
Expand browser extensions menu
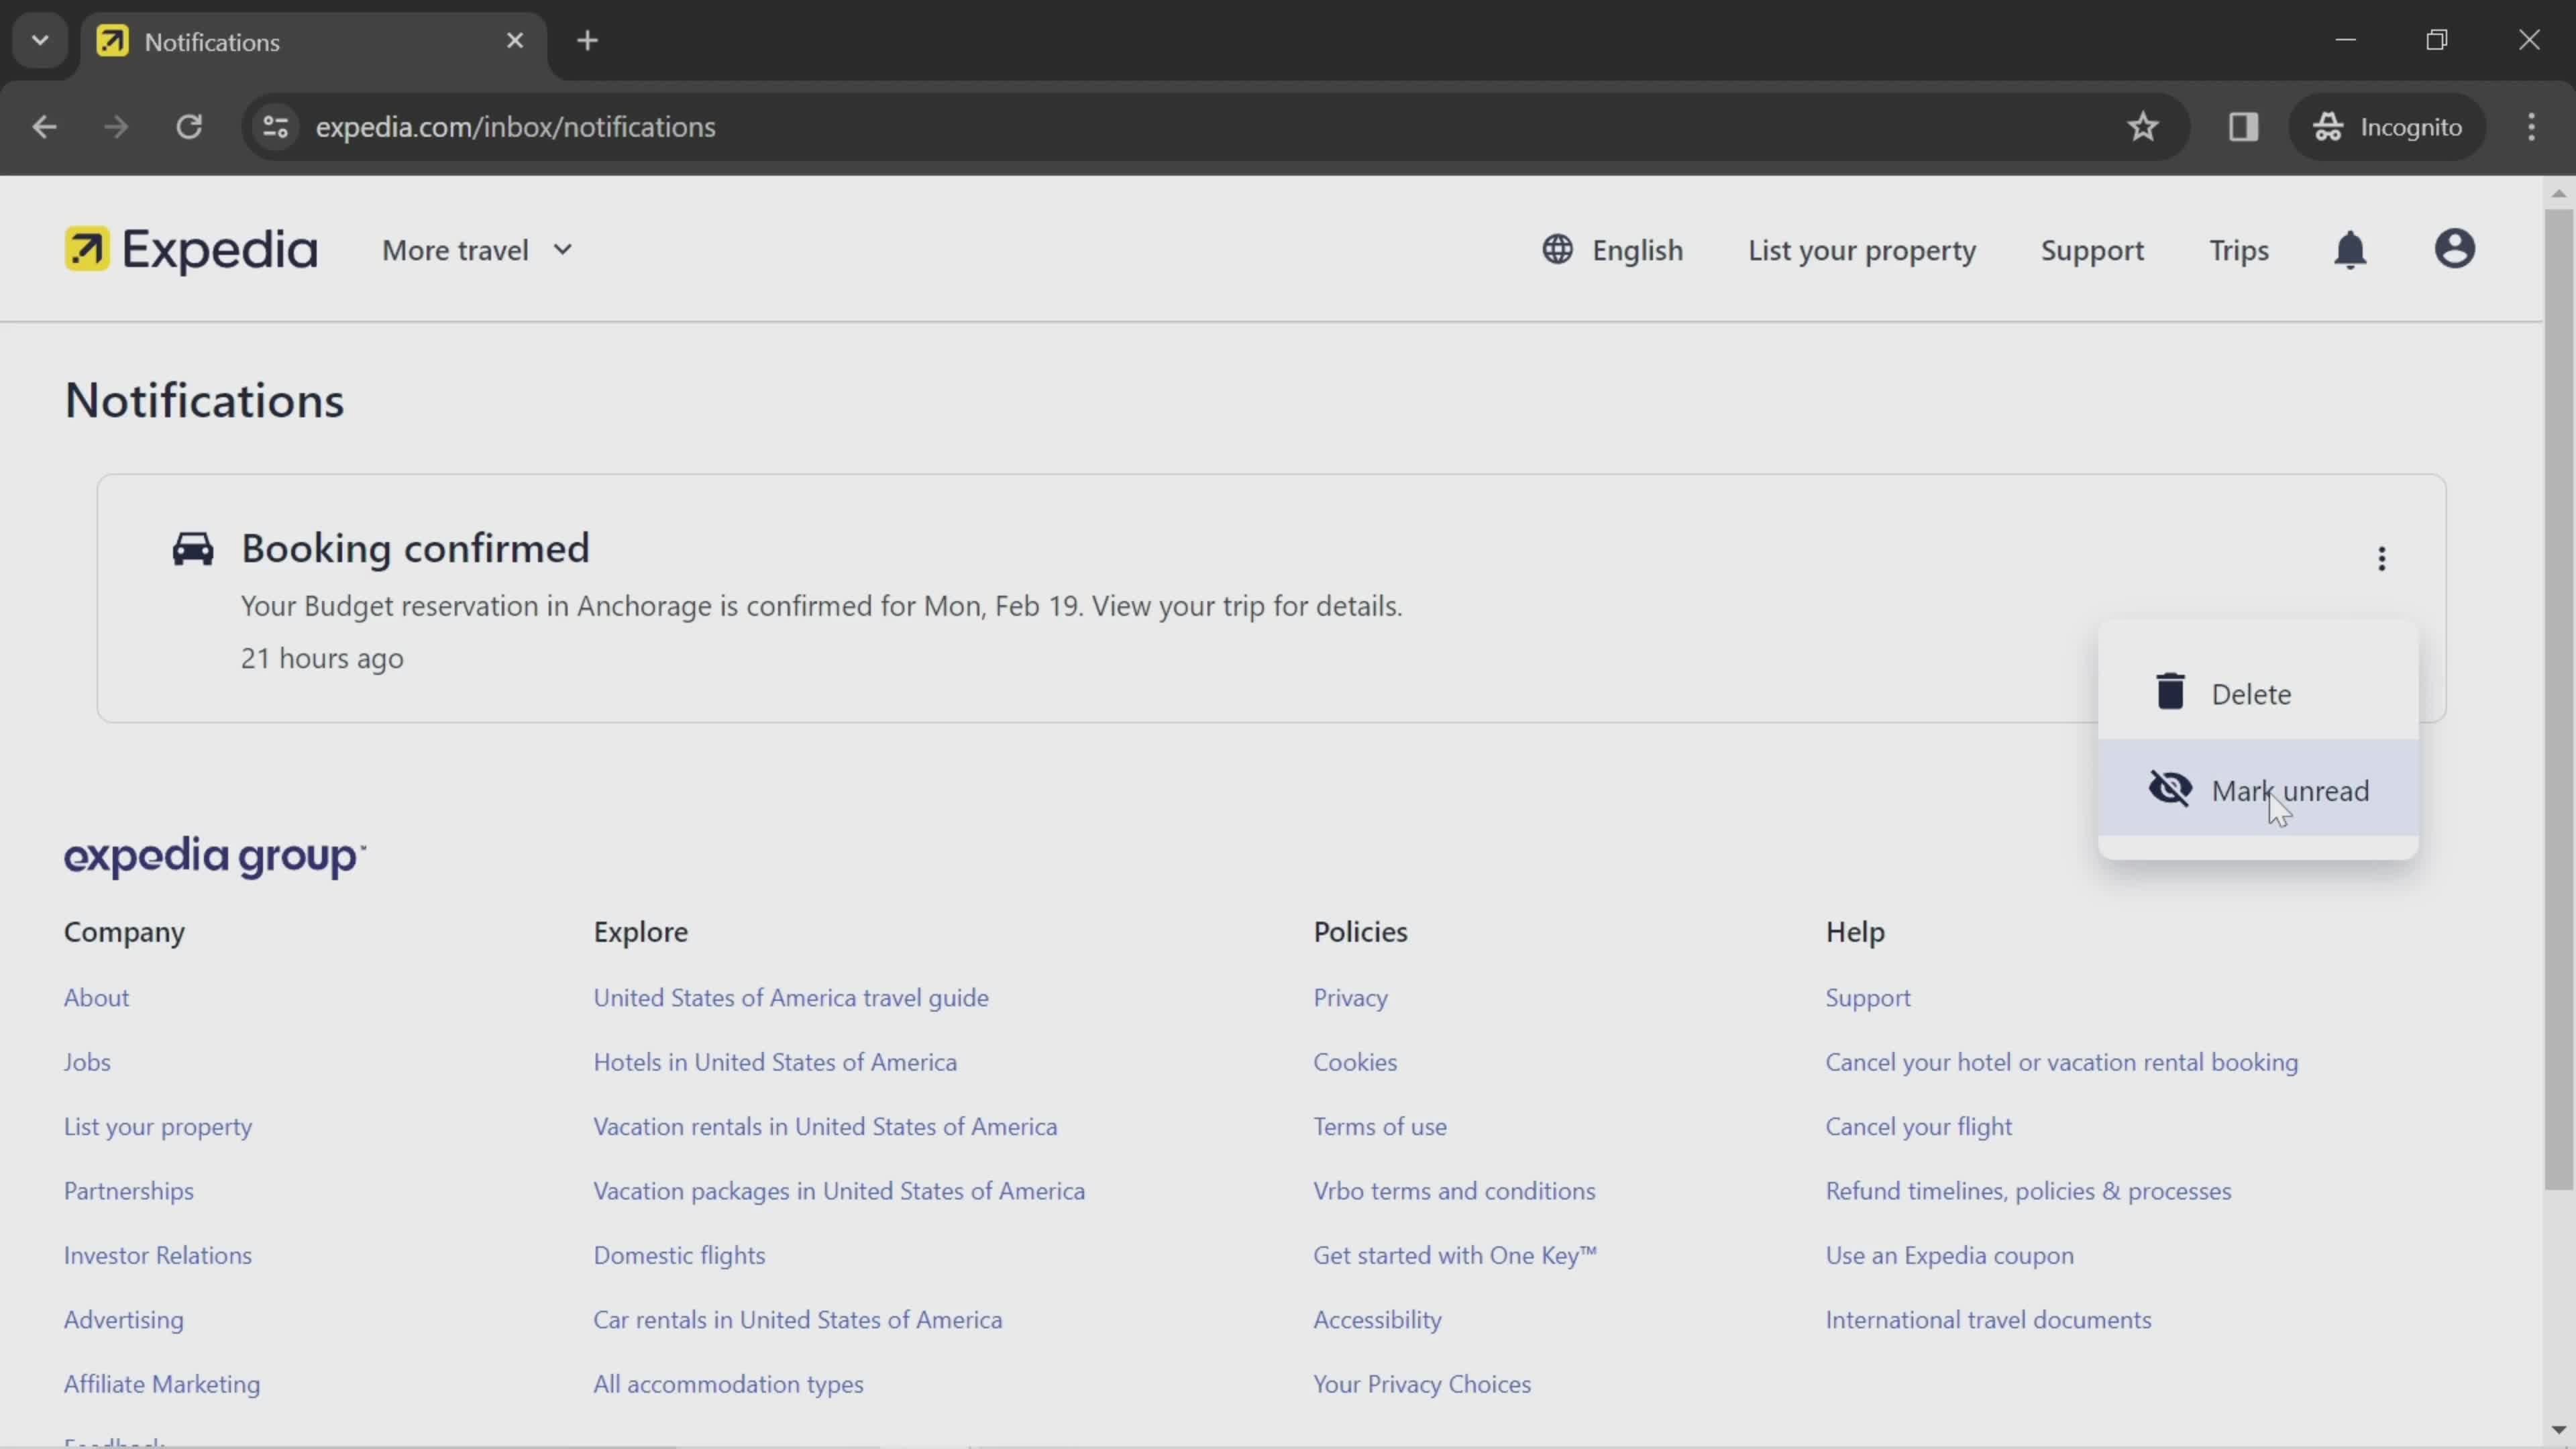tap(2243, 125)
